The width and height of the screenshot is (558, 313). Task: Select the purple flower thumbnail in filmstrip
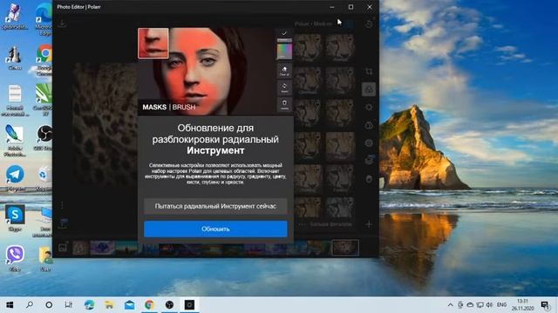point(103,248)
